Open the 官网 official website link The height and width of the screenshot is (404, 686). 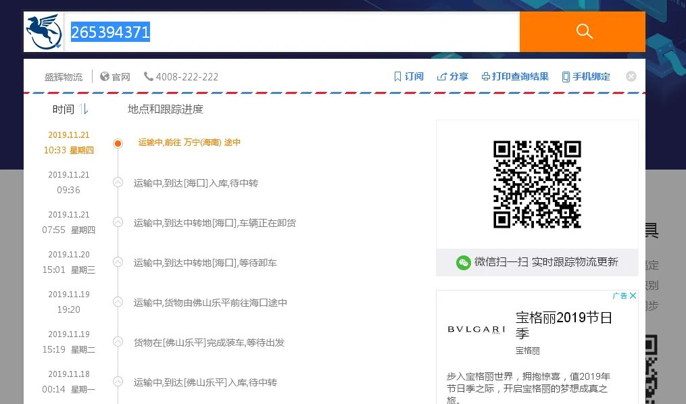coord(116,77)
